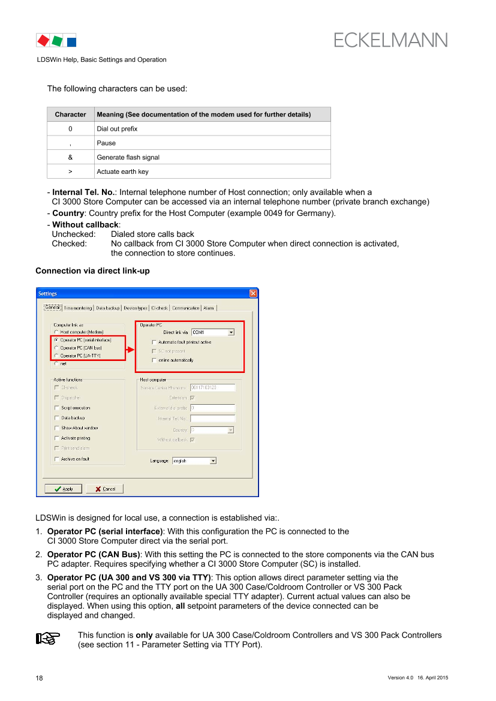Go to the Alarm tab
The height and width of the screenshot is (701, 496).
[x=209, y=308]
